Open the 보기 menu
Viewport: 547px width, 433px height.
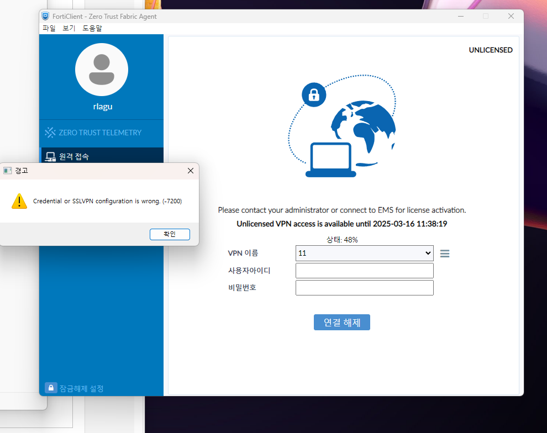pos(69,28)
